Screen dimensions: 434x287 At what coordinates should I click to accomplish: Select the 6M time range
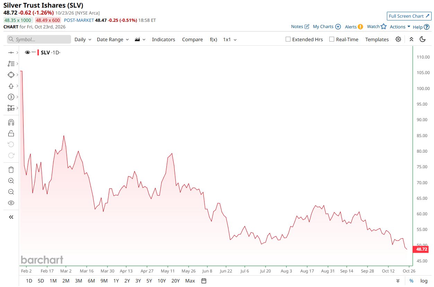pos(91,281)
